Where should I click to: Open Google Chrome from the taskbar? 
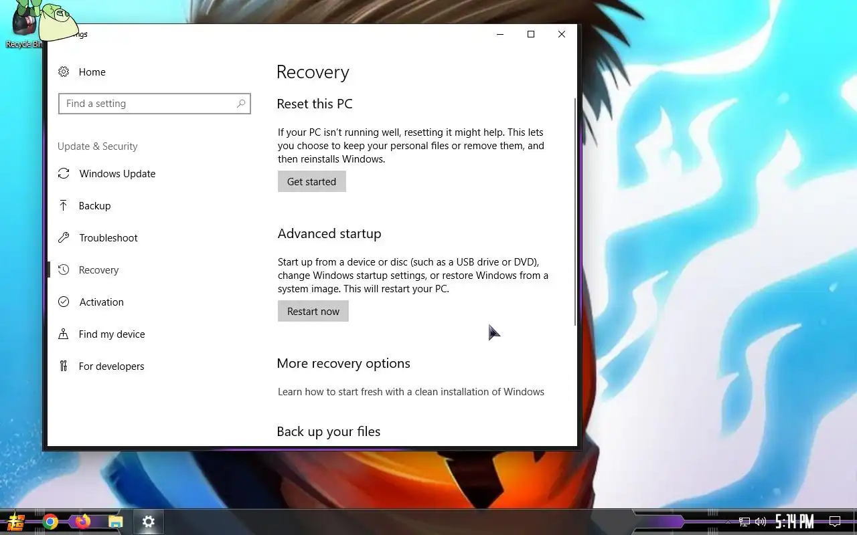click(x=50, y=522)
